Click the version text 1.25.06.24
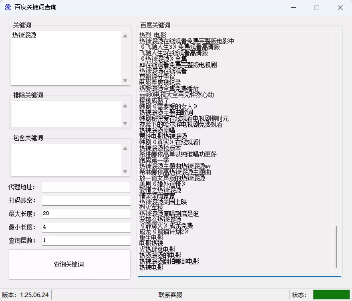 point(34,295)
